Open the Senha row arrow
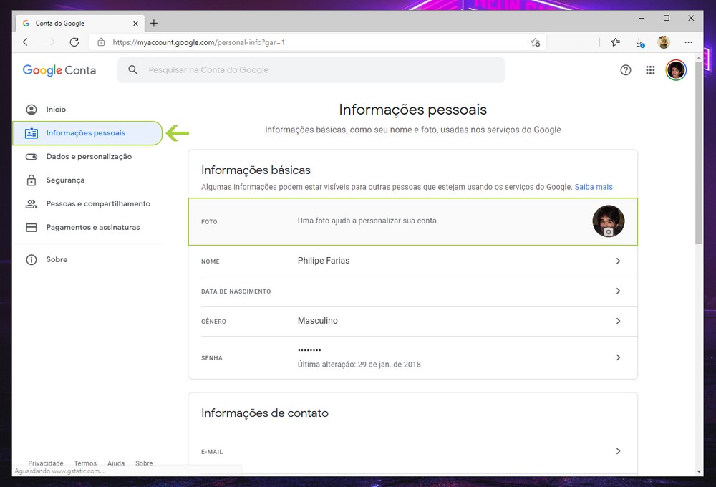 pyautogui.click(x=618, y=357)
